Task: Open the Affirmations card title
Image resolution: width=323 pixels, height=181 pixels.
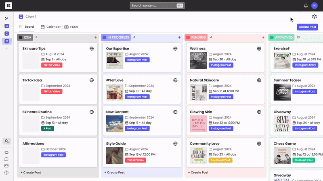Action: pyautogui.click(x=33, y=144)
